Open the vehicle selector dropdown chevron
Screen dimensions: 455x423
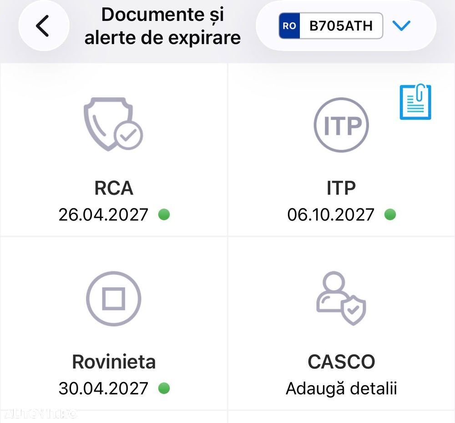401,25
